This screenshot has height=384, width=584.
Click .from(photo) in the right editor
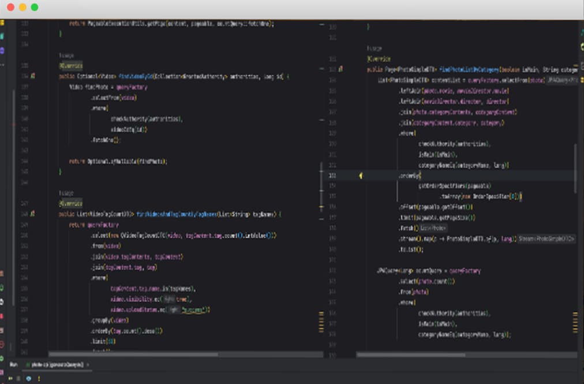click(x=414, y=292)
